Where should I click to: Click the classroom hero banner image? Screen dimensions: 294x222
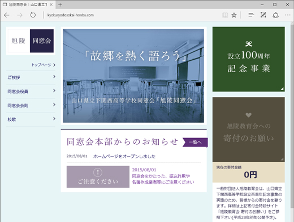(133, 76)
